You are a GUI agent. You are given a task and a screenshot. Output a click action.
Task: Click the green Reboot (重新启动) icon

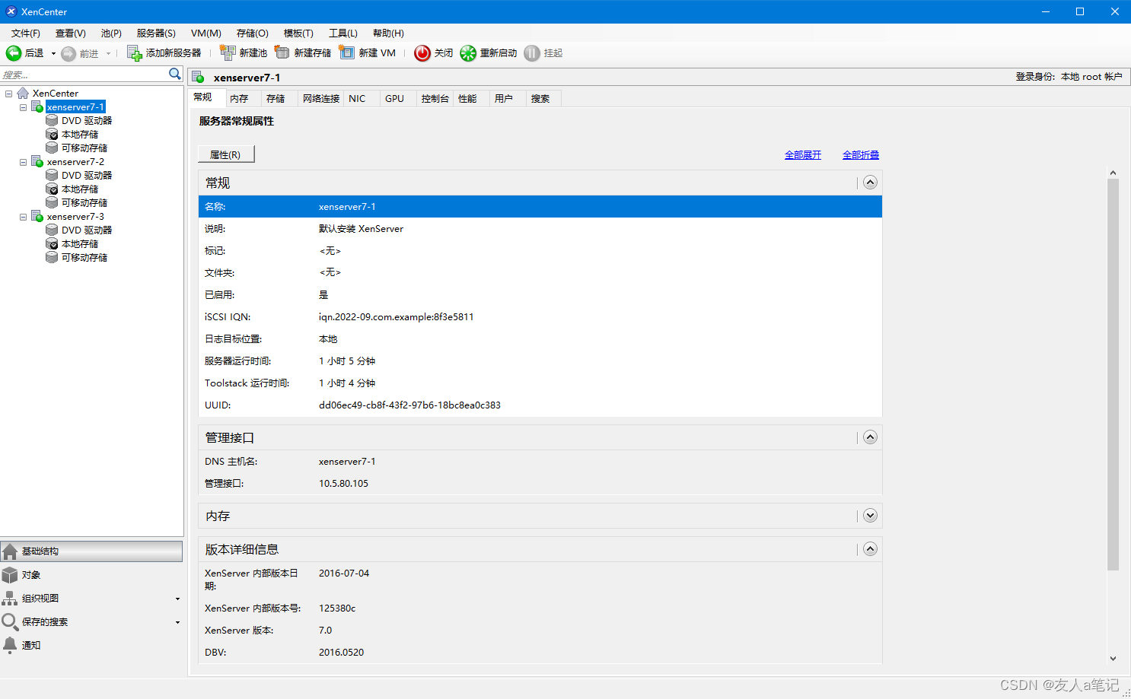(x=468, y=52)
